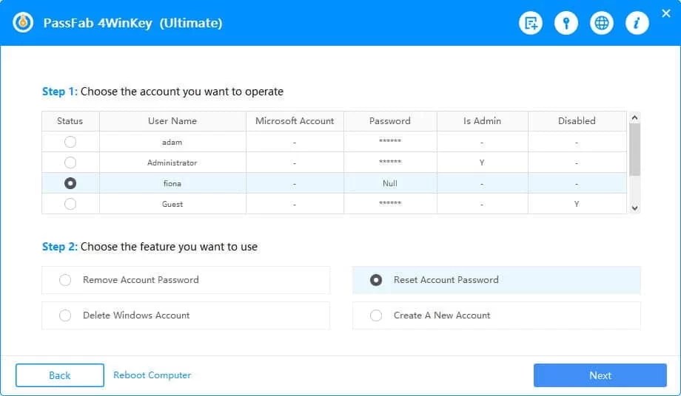The height and width of the screenshot is (396, 681).
Task: Click the fiona user name cell
Action: pyautogui.click(x=172, y=183)
